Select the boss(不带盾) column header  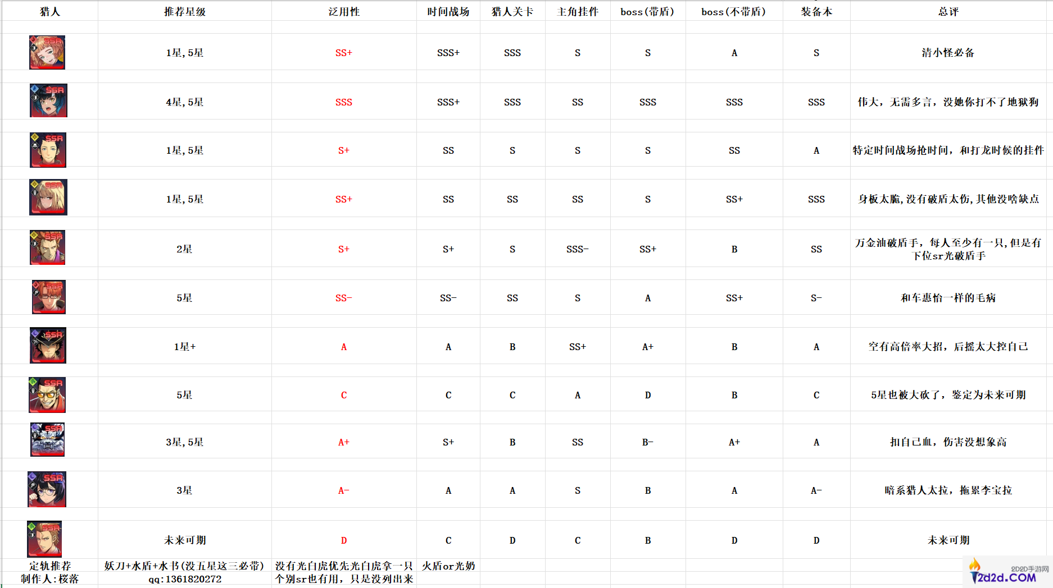734,11
